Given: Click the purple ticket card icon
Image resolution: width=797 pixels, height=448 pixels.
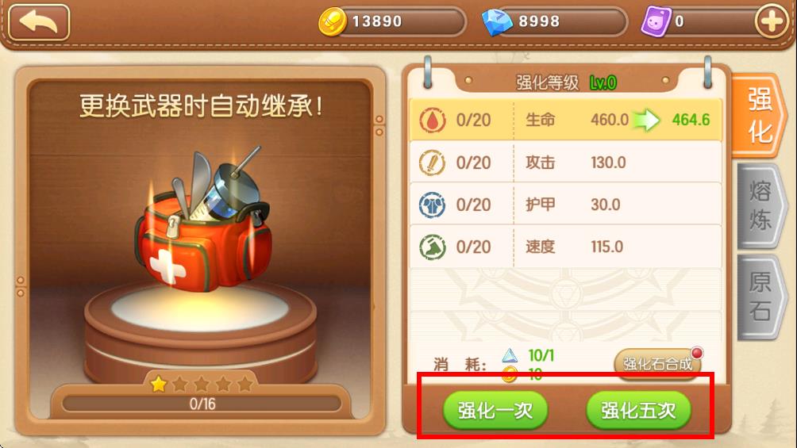Looking at the screenshot, I should (656, 22).
